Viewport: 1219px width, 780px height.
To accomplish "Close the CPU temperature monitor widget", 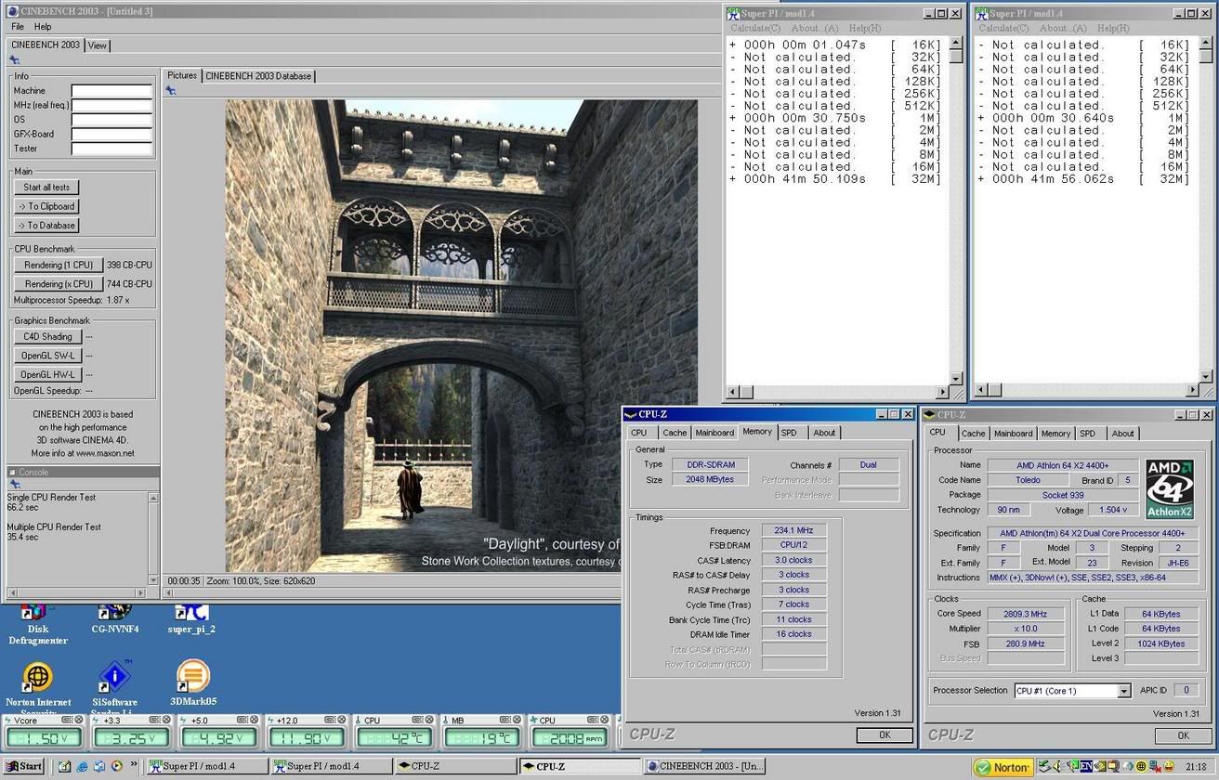I will pos(428,720).
